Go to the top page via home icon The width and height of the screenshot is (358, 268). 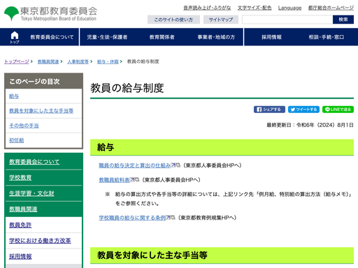click(15, 37)
